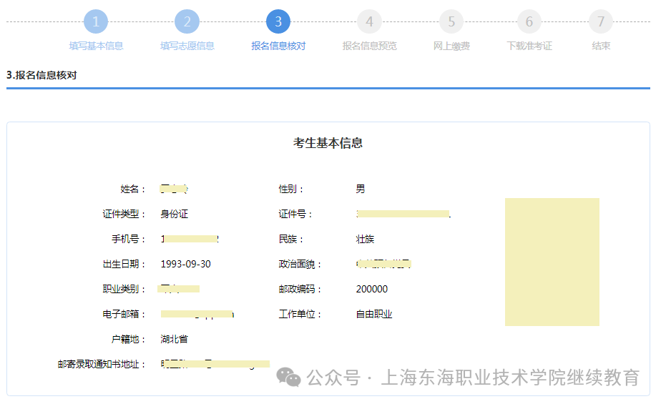Click the 结束 step label
Viewport: 661px width, 404px height.
(601, 46)
